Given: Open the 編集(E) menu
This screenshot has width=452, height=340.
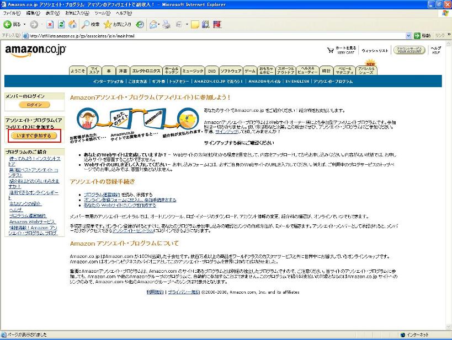Looking at the screenshot, I should pos(33,13).
